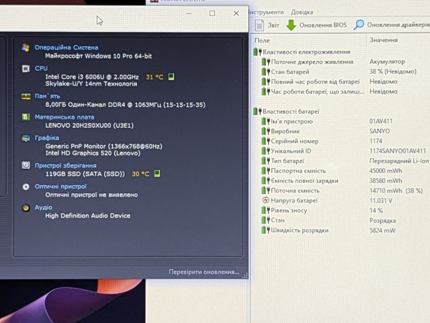Click Перевірити оновлення link

click(204, 272)
